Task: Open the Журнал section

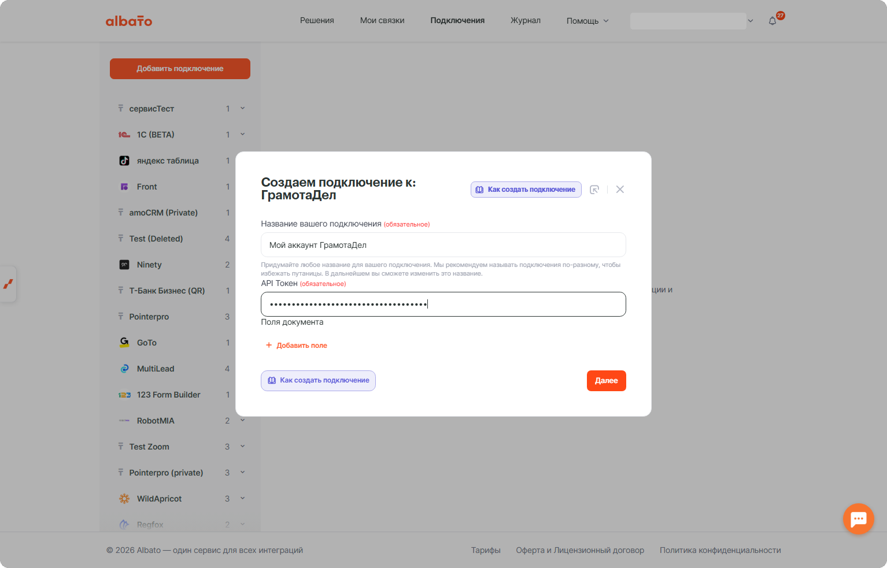Action: point(526,21)
